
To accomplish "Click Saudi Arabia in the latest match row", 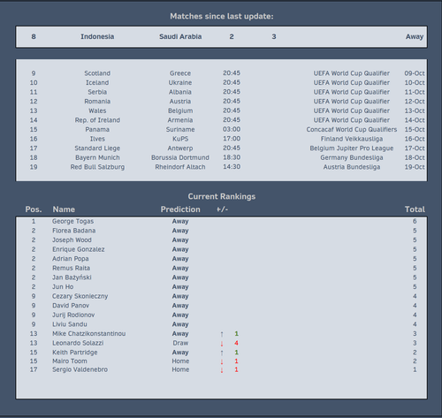I will (180, 36).
